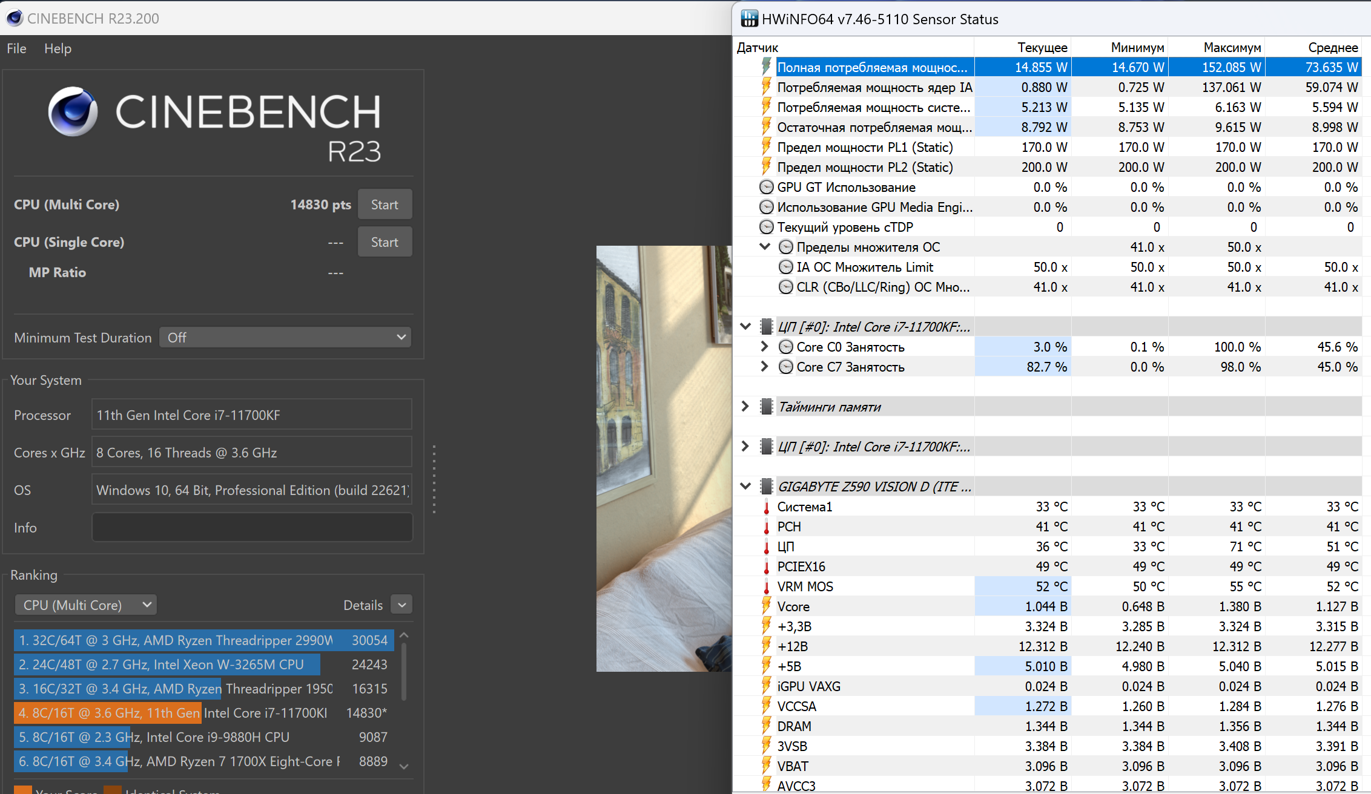Click clock icon next to GPU GT Использование
The height and width of the screenshot is (794, 1371).
click(766, 187)
